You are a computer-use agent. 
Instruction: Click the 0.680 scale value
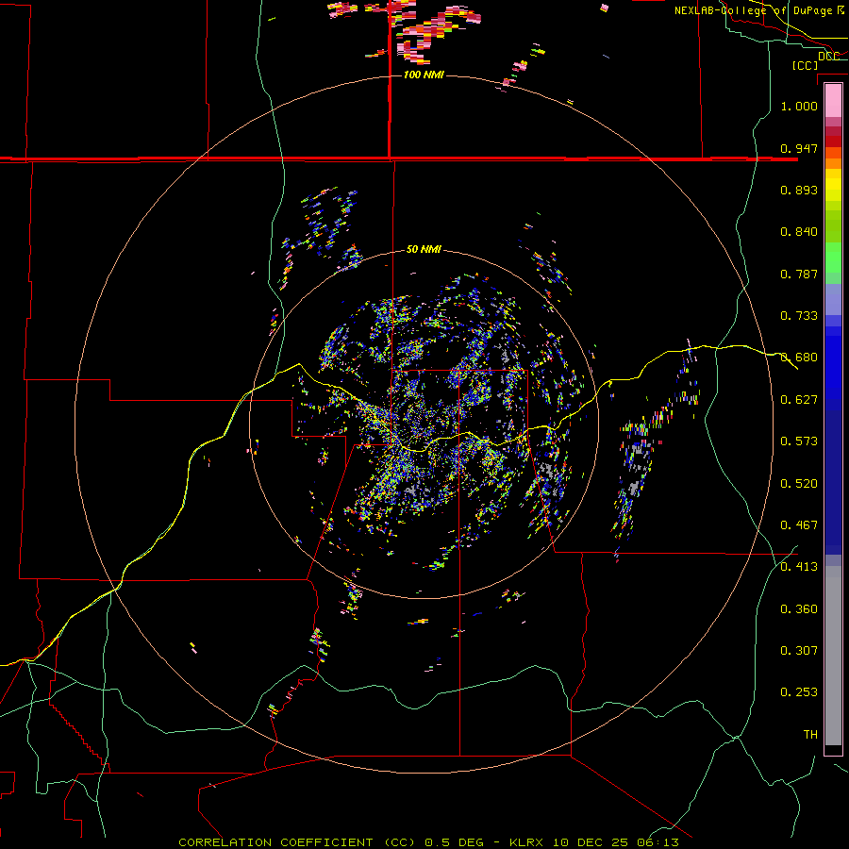coord(799,358)
